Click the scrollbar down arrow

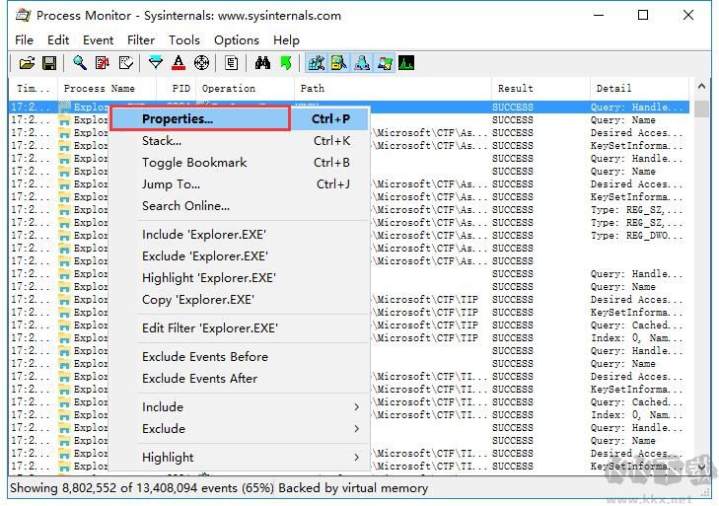coord(701,467)
